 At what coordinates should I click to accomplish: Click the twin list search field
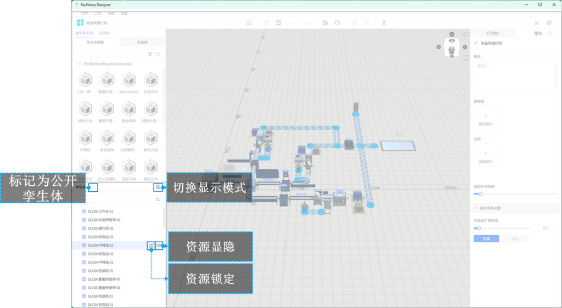(x=119, y=199)
